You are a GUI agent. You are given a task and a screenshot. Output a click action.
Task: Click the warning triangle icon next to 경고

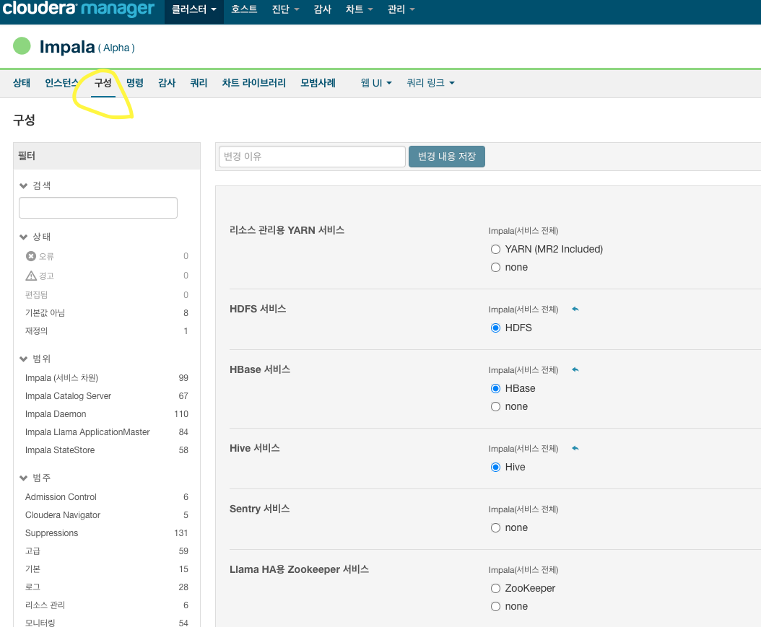(x=31, y=276)
